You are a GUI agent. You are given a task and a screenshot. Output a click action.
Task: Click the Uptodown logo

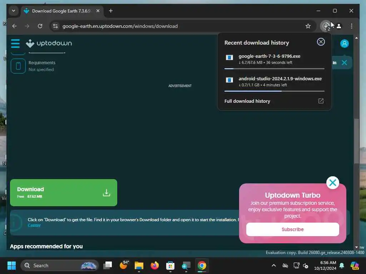point(49,43)
